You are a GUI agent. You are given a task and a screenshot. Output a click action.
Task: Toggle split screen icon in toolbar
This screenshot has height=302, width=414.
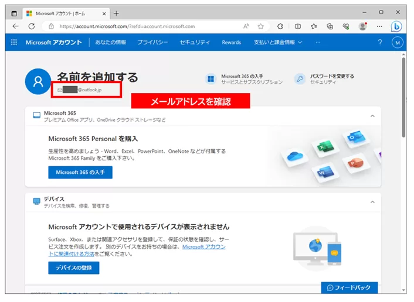(298, 26)
